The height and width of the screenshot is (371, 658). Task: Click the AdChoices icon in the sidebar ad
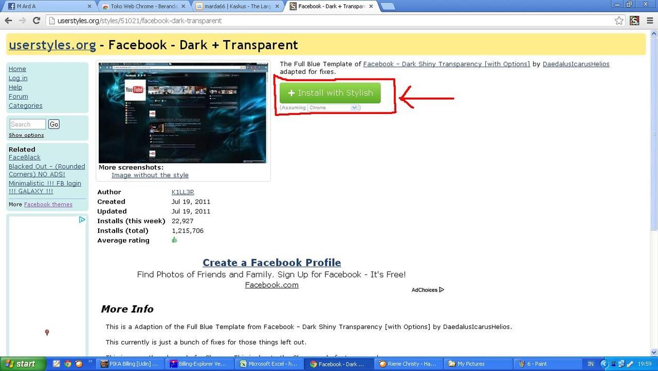(x=82, y=220)
